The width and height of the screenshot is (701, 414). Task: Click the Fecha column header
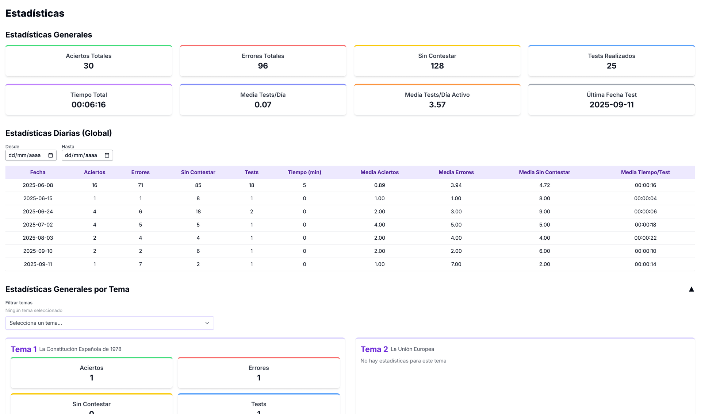click(x=38, y=172)
